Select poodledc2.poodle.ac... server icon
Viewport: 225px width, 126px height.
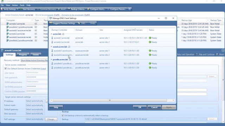52,68
